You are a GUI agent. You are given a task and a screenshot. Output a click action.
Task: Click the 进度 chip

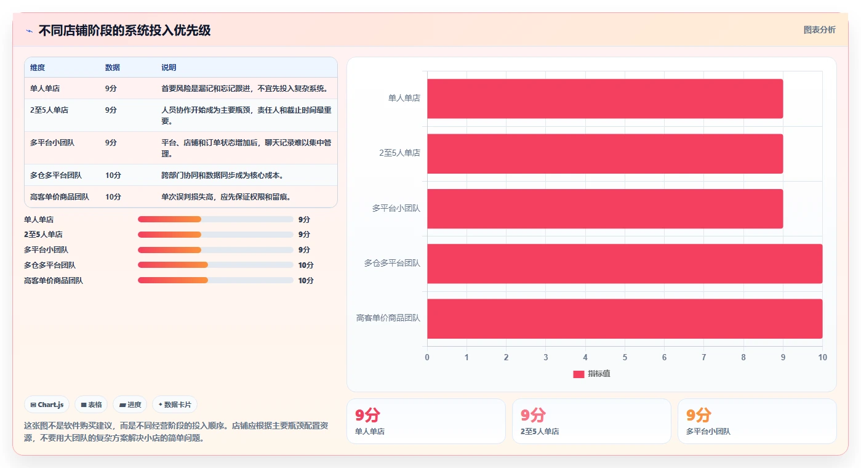tap(130, 405)
